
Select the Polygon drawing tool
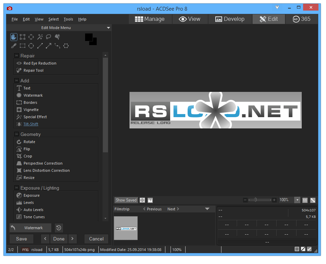pyautogui.click(x=66, y=46)
